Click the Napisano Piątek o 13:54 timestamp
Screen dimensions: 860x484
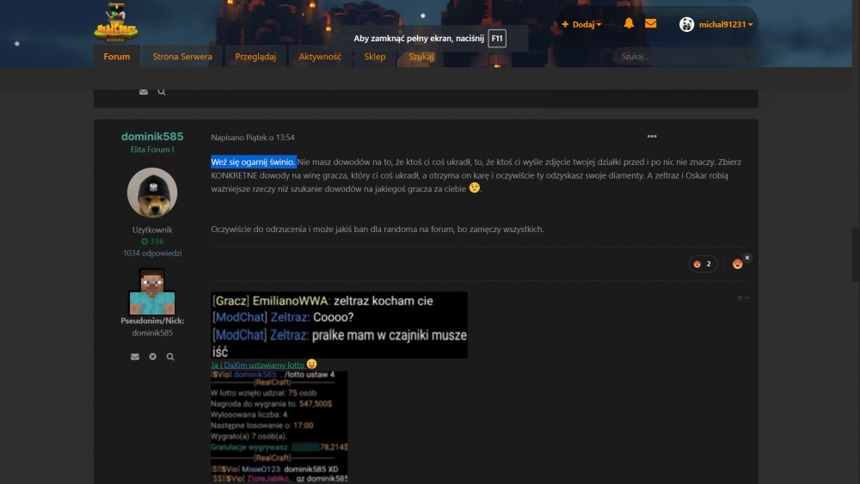(x=253, y=138)
